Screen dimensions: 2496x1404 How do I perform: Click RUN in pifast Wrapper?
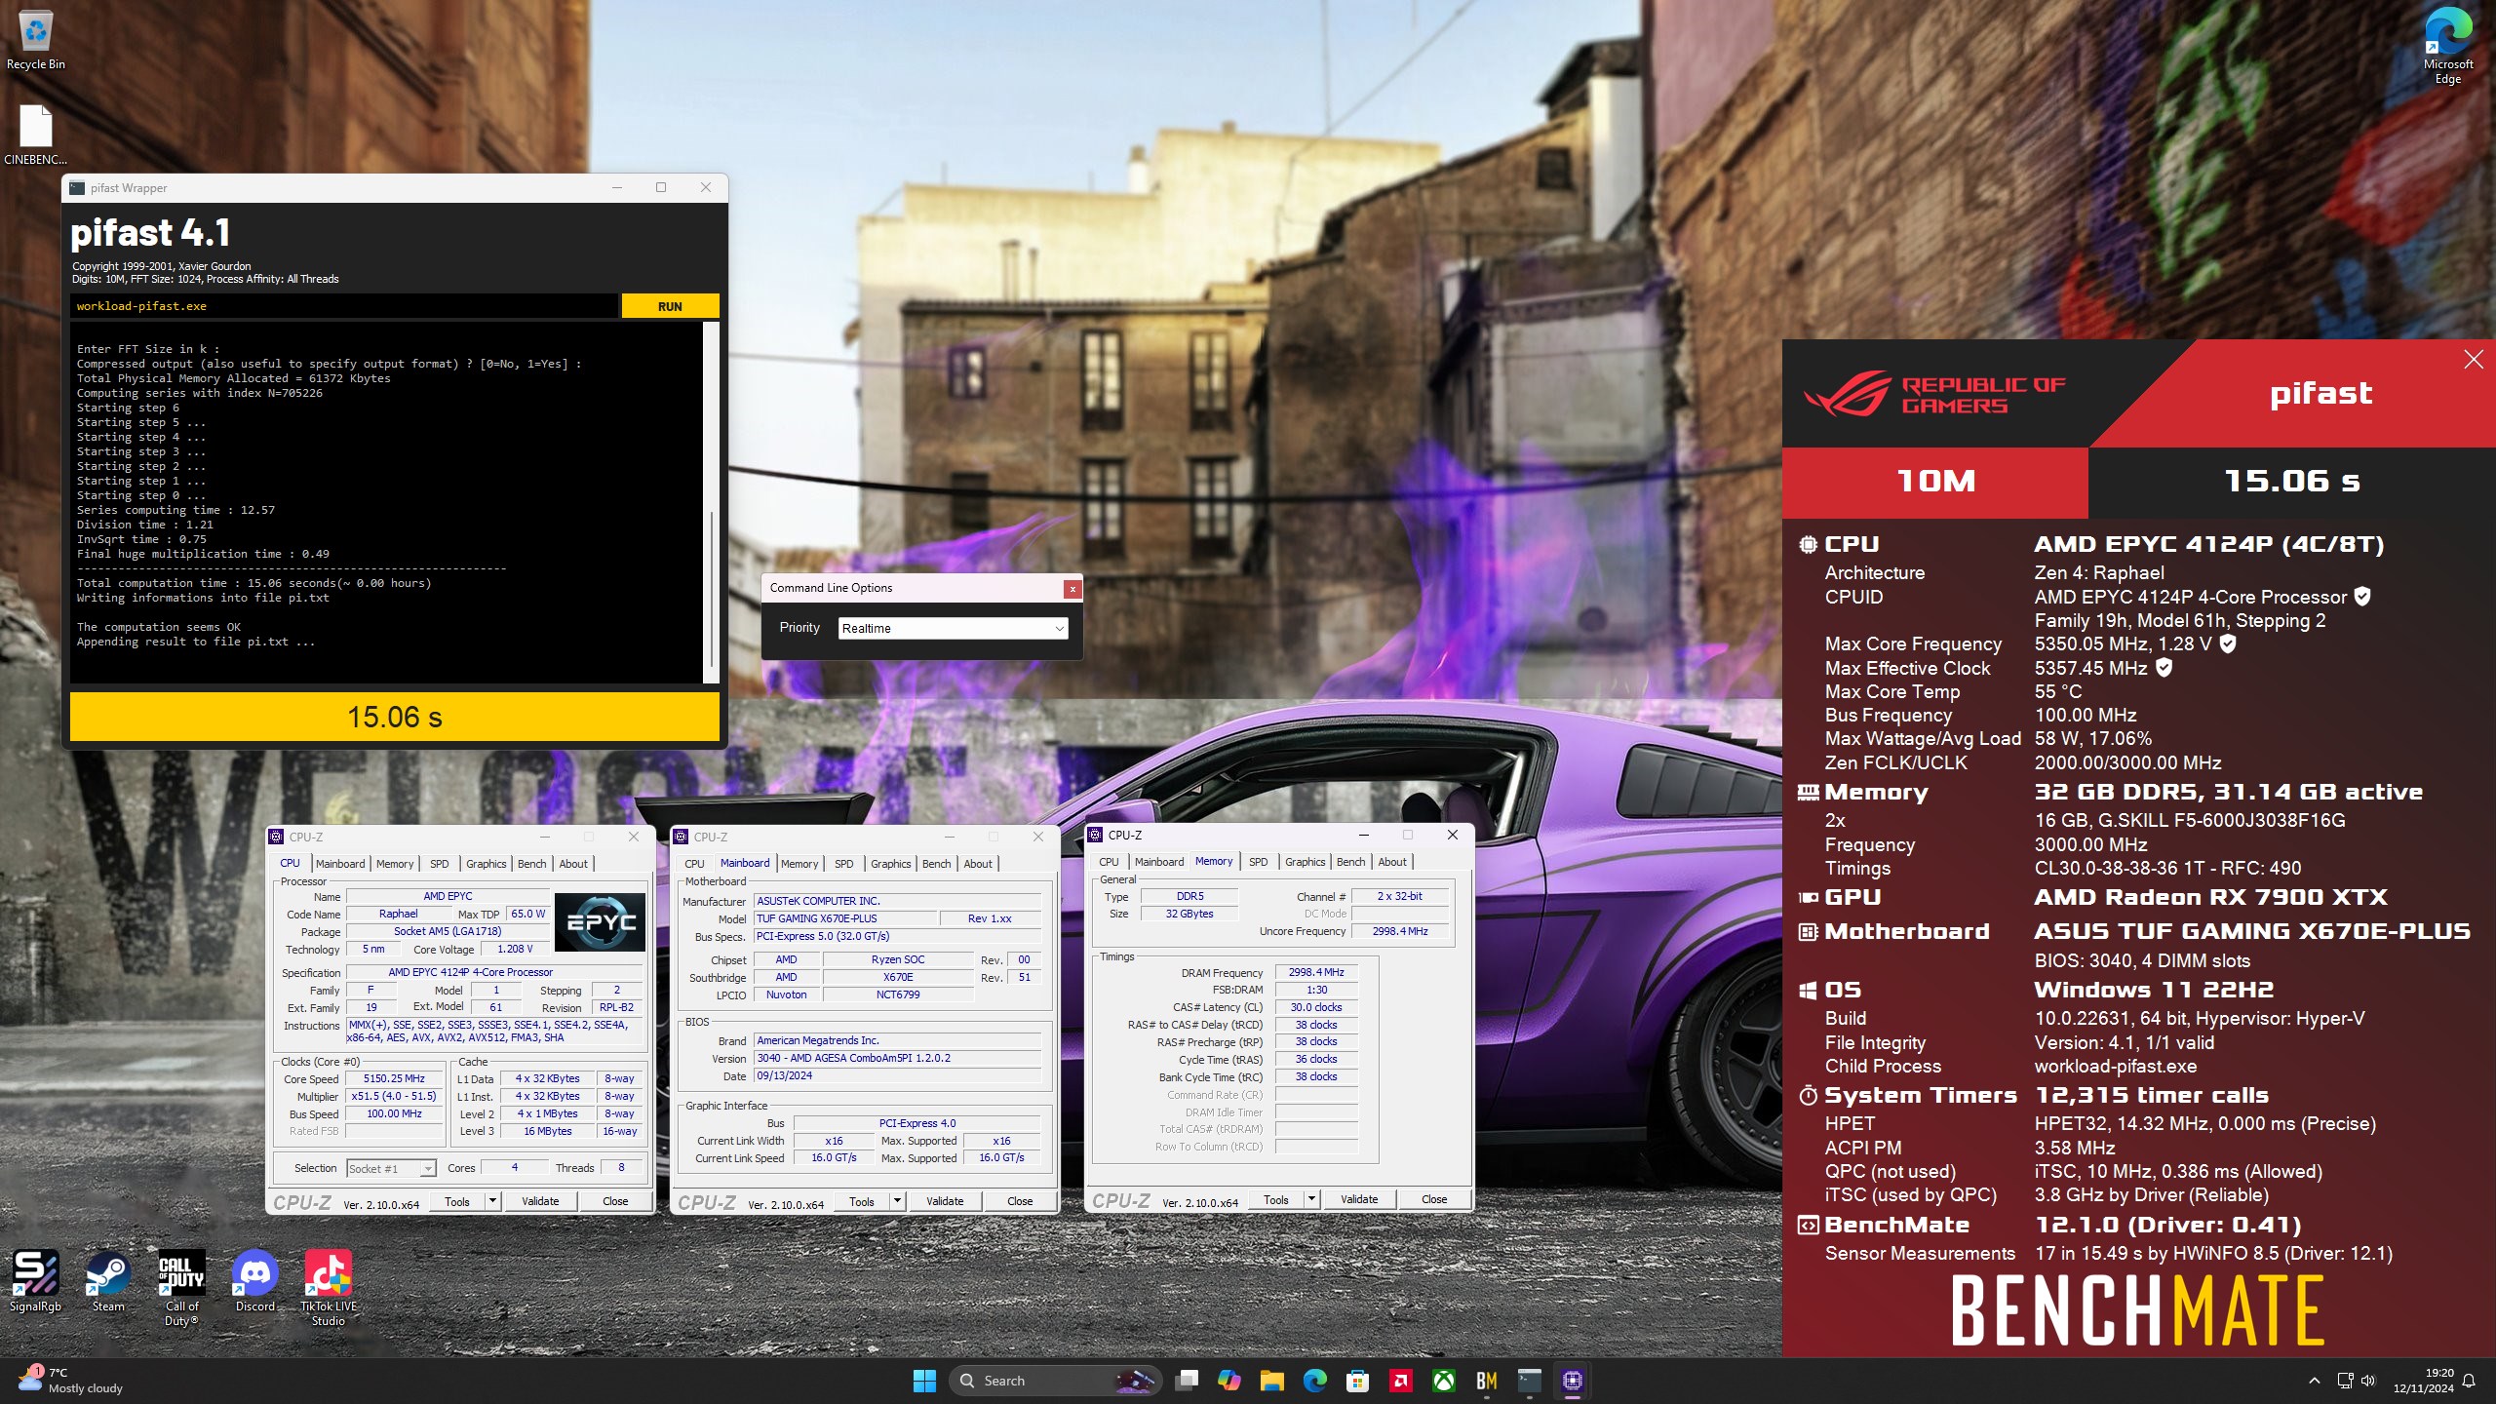point(670,306)
